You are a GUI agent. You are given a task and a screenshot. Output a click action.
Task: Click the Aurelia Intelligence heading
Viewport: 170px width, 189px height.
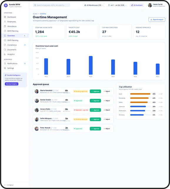tap(14, 75)
